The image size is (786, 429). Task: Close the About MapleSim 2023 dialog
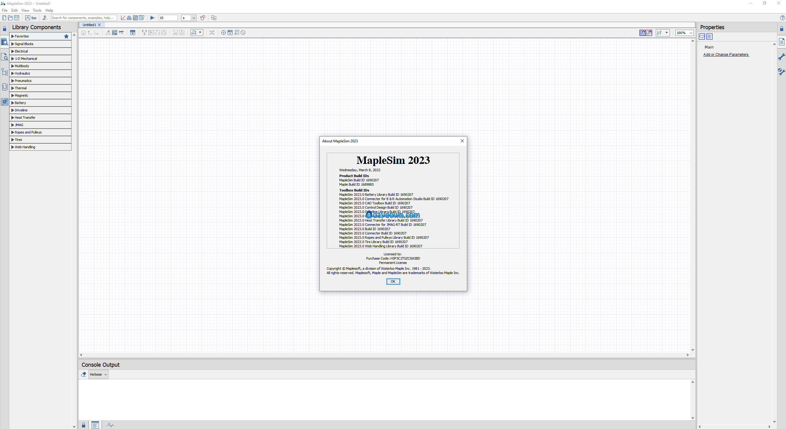point(462,141)
